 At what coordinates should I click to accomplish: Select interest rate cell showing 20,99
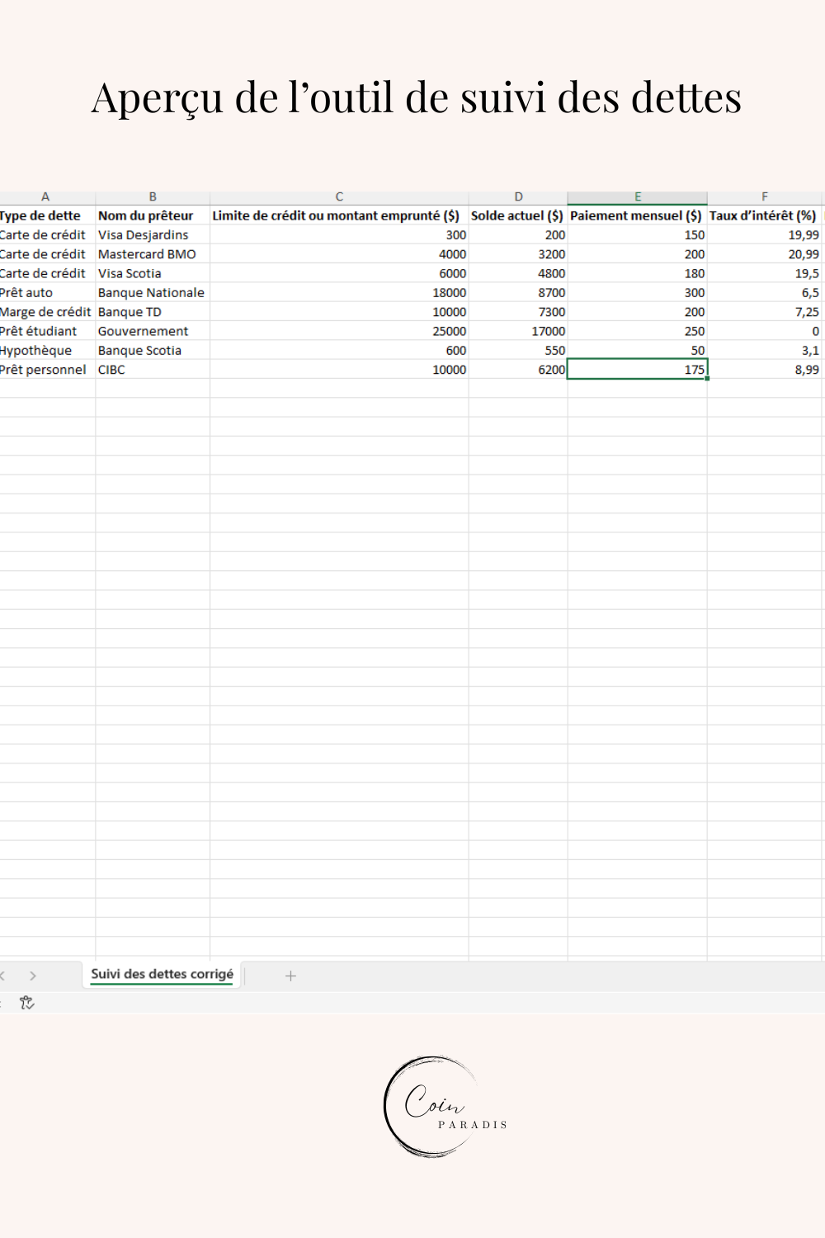pyautogui.click(x=765, y=254)
